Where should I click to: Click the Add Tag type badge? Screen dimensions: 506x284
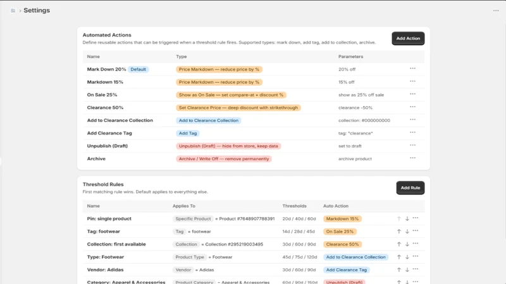click(188, 133)
